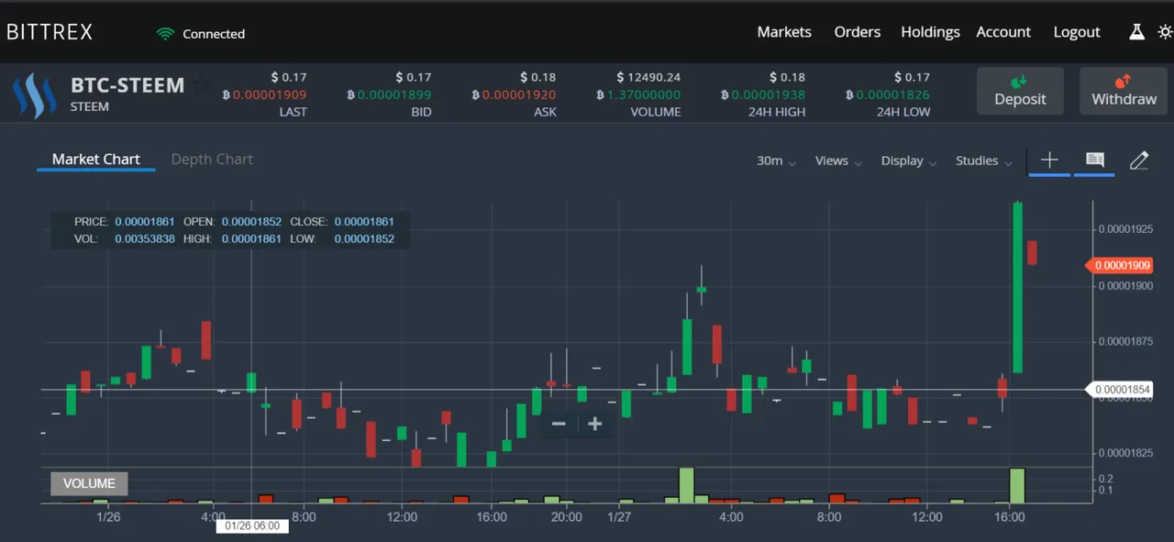Toggle the info tooltip panel icon
Screen dimensions: 1174x542
[1094, 160]
